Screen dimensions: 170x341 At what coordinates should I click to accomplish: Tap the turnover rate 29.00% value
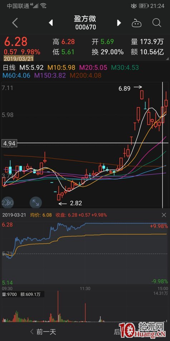(x=112, y=52)
